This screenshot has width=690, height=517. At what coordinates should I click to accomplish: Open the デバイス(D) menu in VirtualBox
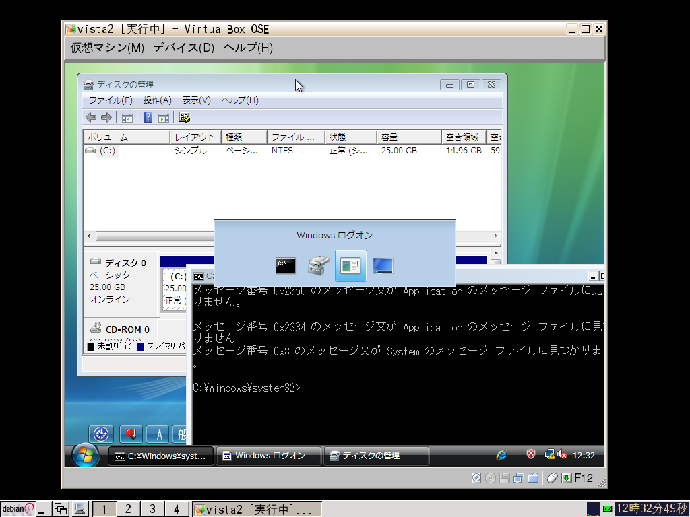(183, 48)
